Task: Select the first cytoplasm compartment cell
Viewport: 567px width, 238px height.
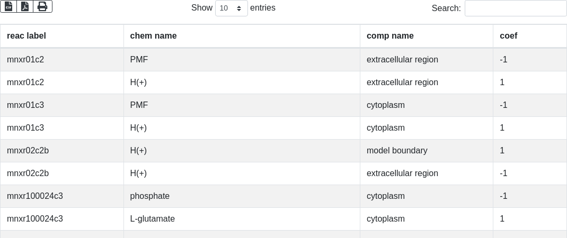Action: click(386, 105)
